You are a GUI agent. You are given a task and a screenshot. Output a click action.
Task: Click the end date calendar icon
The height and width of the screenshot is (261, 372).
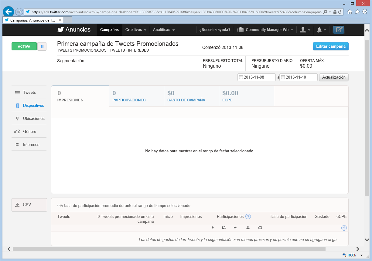point(283,77)
